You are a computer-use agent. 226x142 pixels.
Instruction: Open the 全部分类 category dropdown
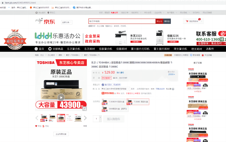tap(67, 22)
